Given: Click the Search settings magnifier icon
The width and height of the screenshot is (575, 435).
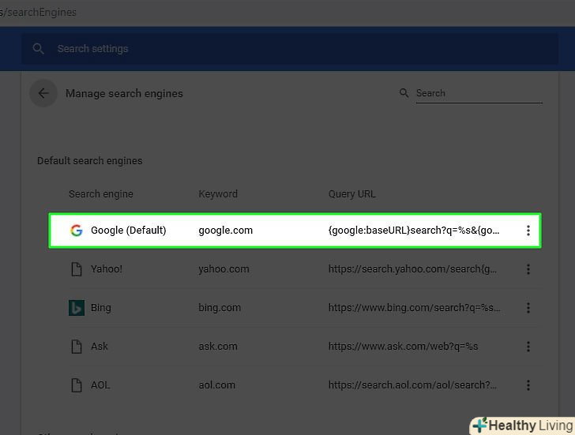Looking at the screenshot, I should (x=38, y=49).
